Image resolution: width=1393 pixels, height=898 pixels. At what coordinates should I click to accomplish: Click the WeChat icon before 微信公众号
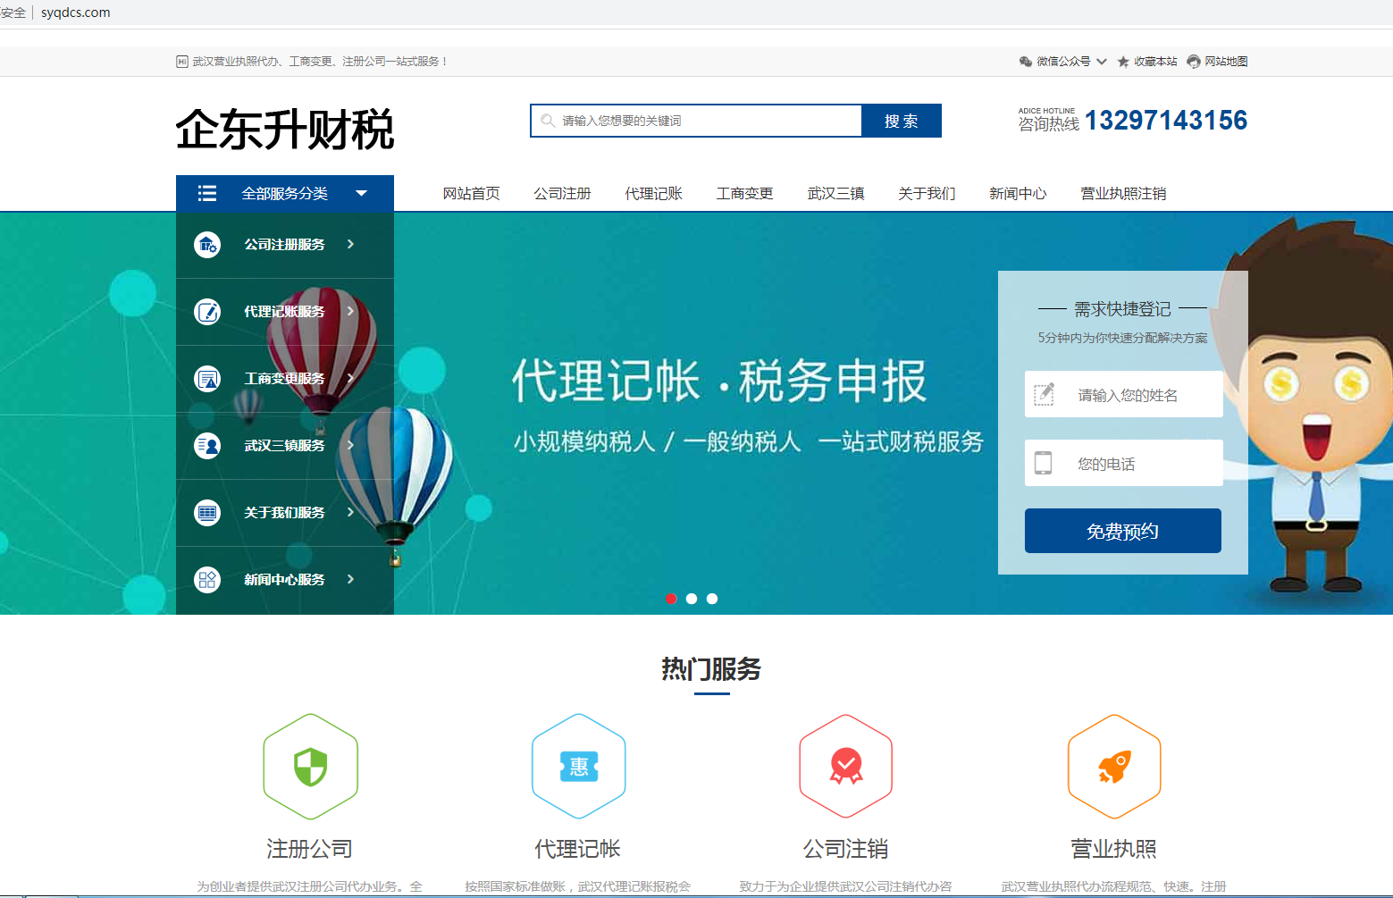point(1025,61)
